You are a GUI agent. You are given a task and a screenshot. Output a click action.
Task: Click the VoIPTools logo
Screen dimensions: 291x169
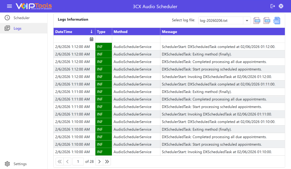point(34,6)
